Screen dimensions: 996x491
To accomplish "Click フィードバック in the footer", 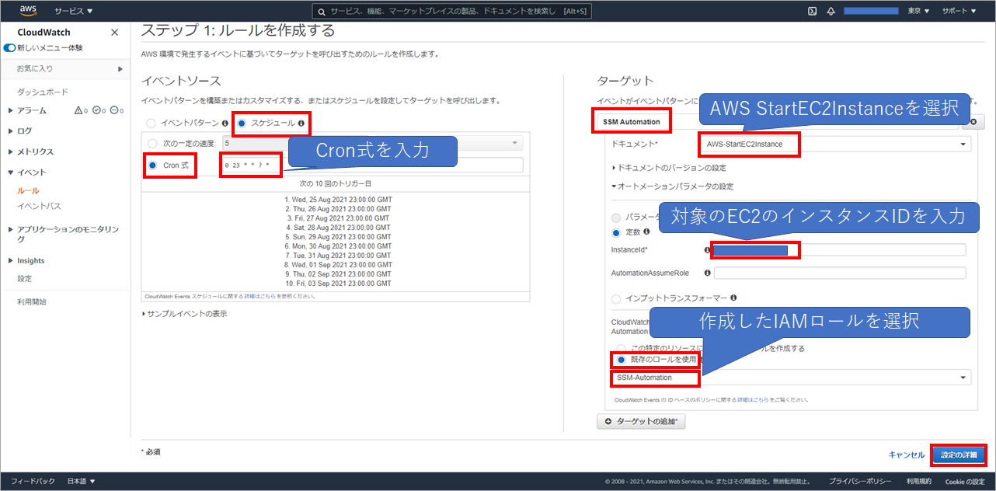I will (x=33, y=482).
